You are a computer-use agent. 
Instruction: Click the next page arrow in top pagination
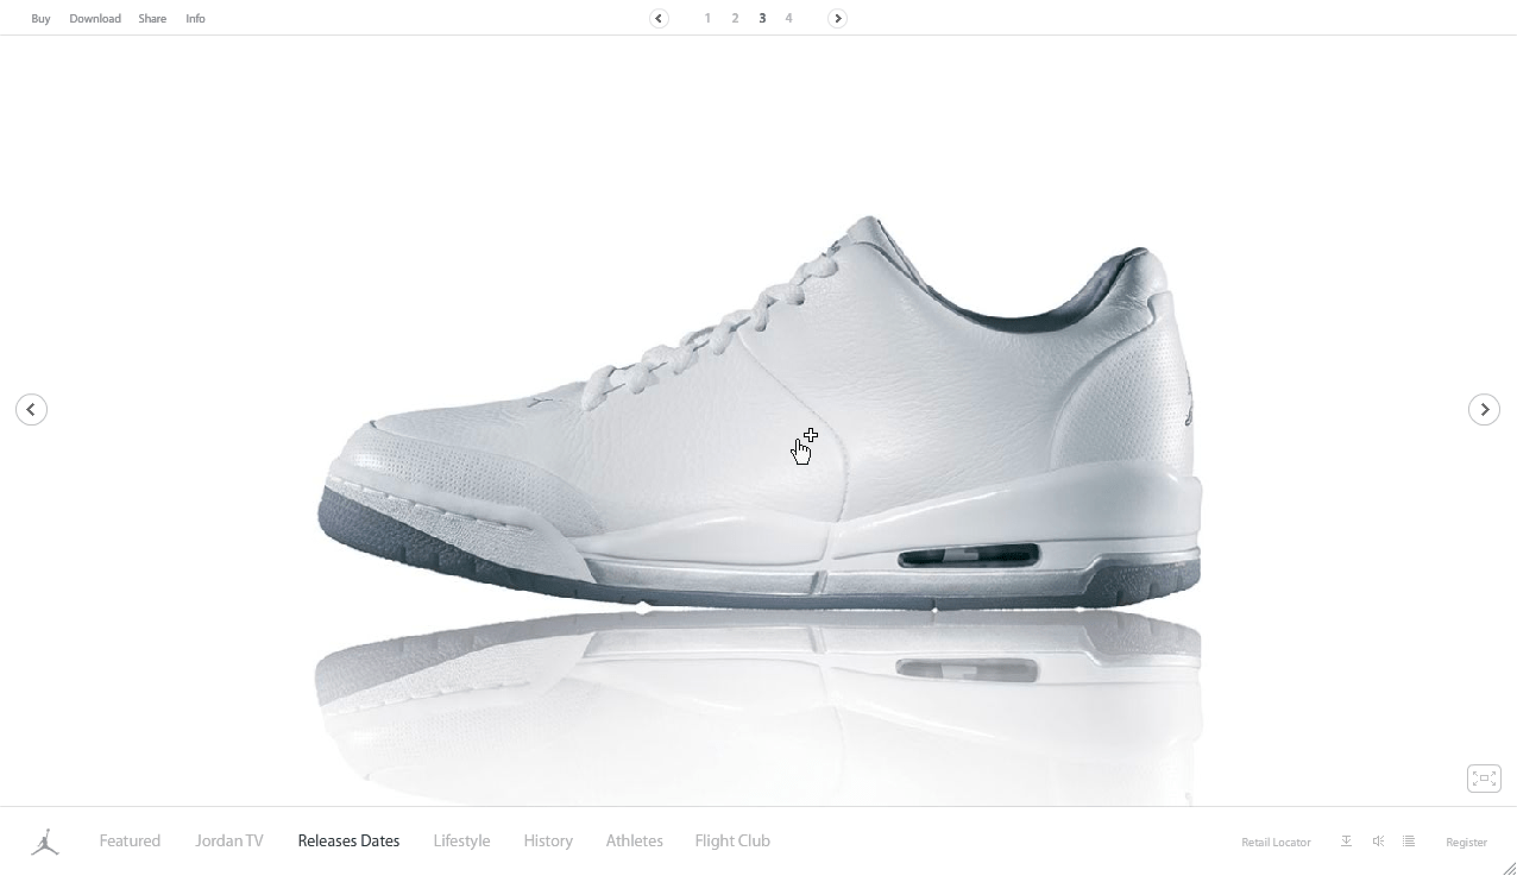tap(837, 18)
